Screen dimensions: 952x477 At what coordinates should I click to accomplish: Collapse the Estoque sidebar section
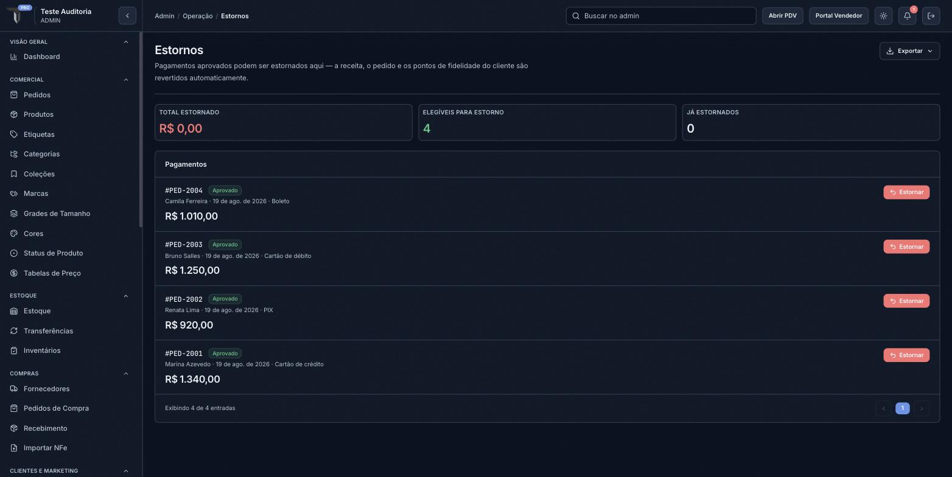pos(126,296)
